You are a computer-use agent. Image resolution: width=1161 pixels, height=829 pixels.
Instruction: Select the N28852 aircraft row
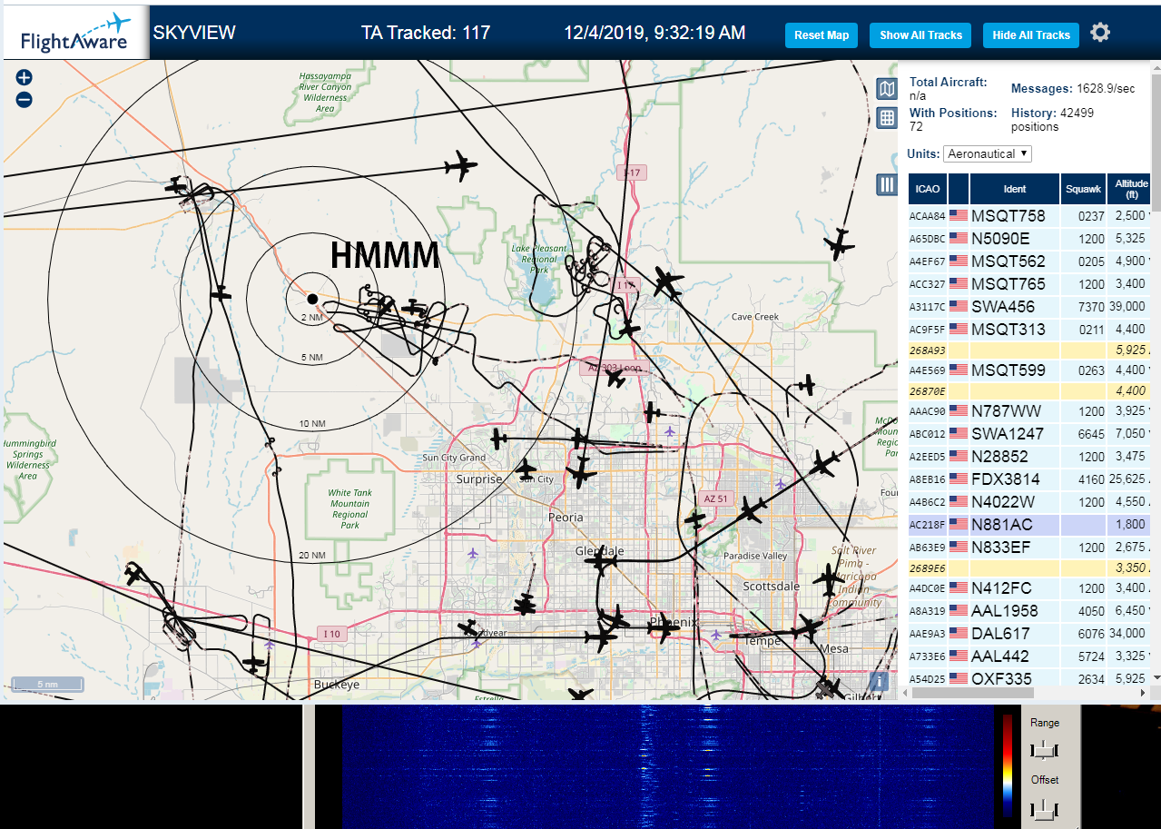click(1029, 457)
